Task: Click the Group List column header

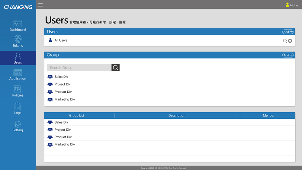Action: tap(76, 115)
